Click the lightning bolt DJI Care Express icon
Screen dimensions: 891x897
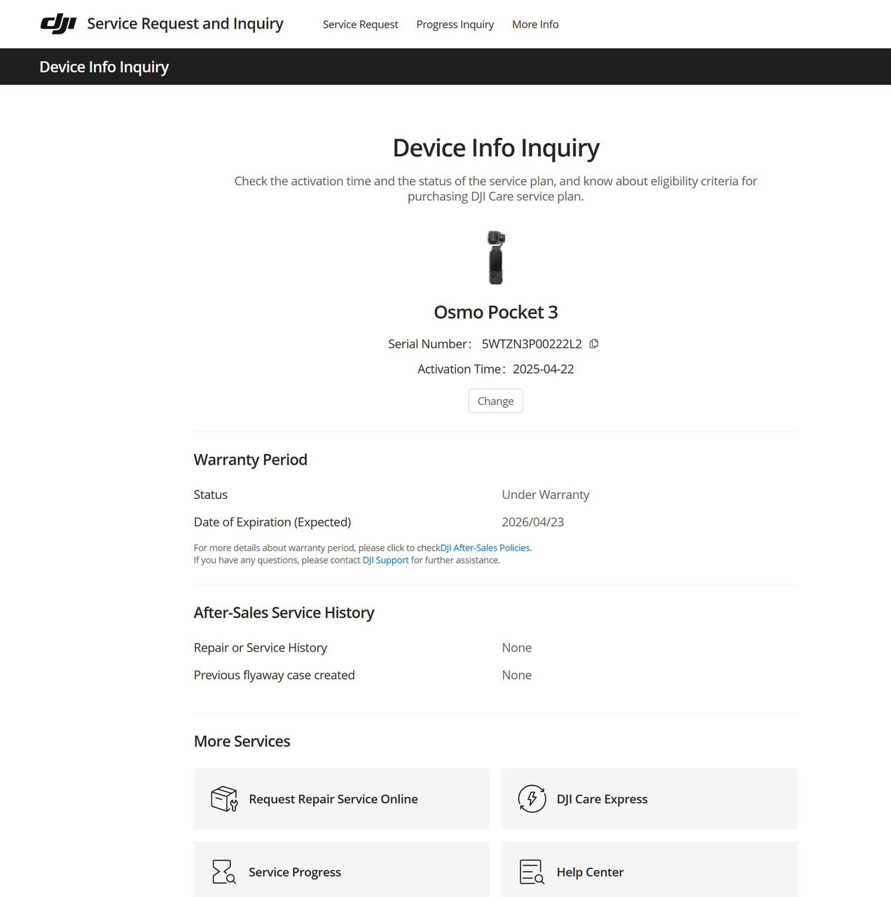[x=532, y=799]
